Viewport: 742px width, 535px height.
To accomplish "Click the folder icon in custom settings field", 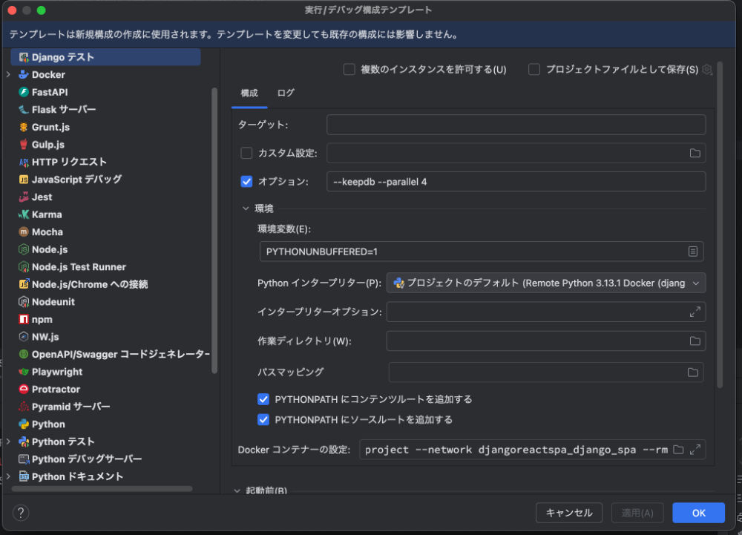I will tap(695, 154).
